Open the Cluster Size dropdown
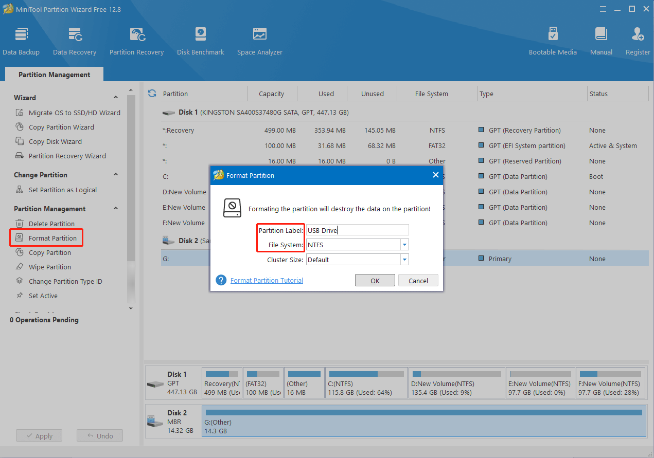The width and height of the screenshot is (654, 458). [405, 260]
